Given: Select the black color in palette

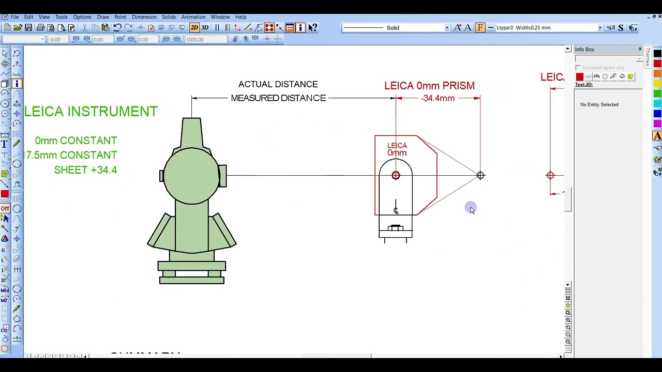Looking at the screenshot, I should click(657, 54).
